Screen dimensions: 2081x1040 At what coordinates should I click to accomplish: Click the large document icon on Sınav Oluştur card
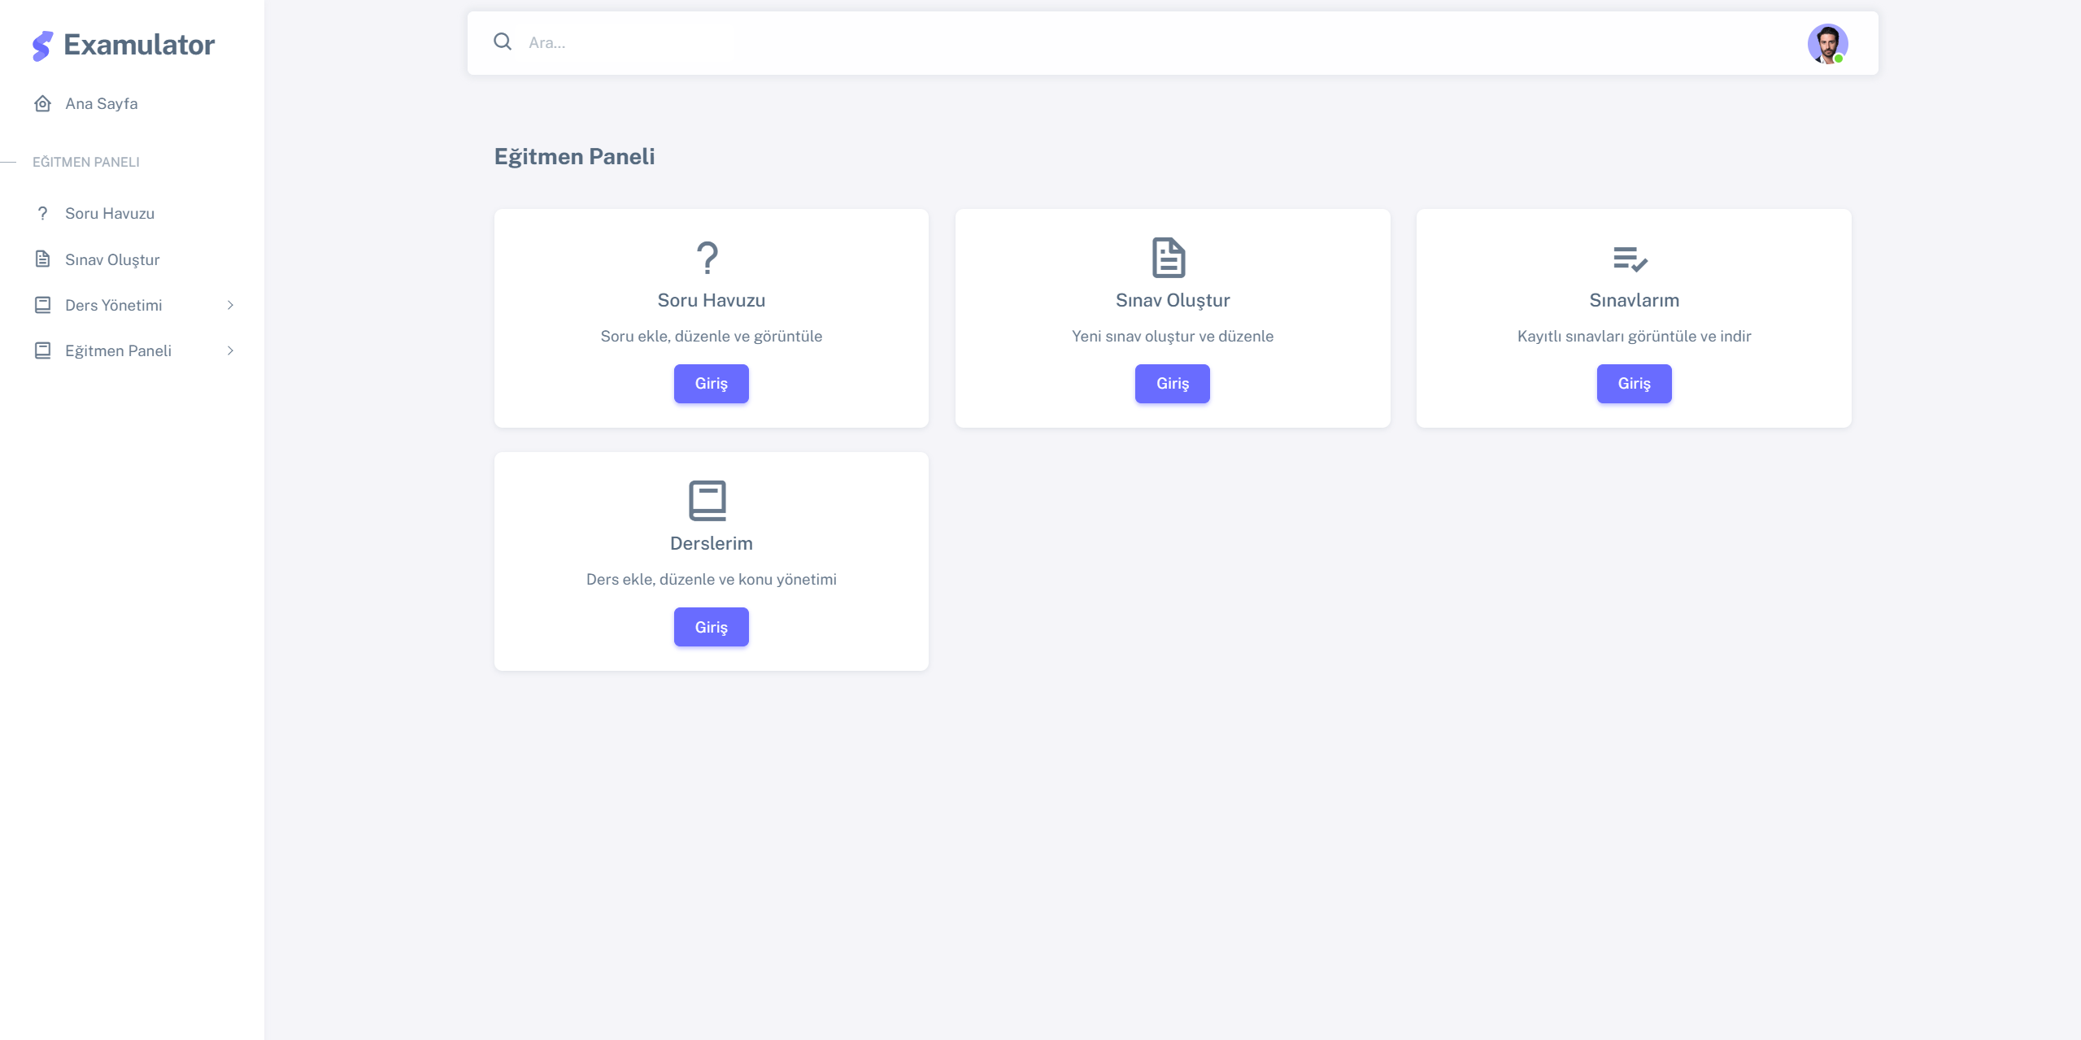point(1169,258)
